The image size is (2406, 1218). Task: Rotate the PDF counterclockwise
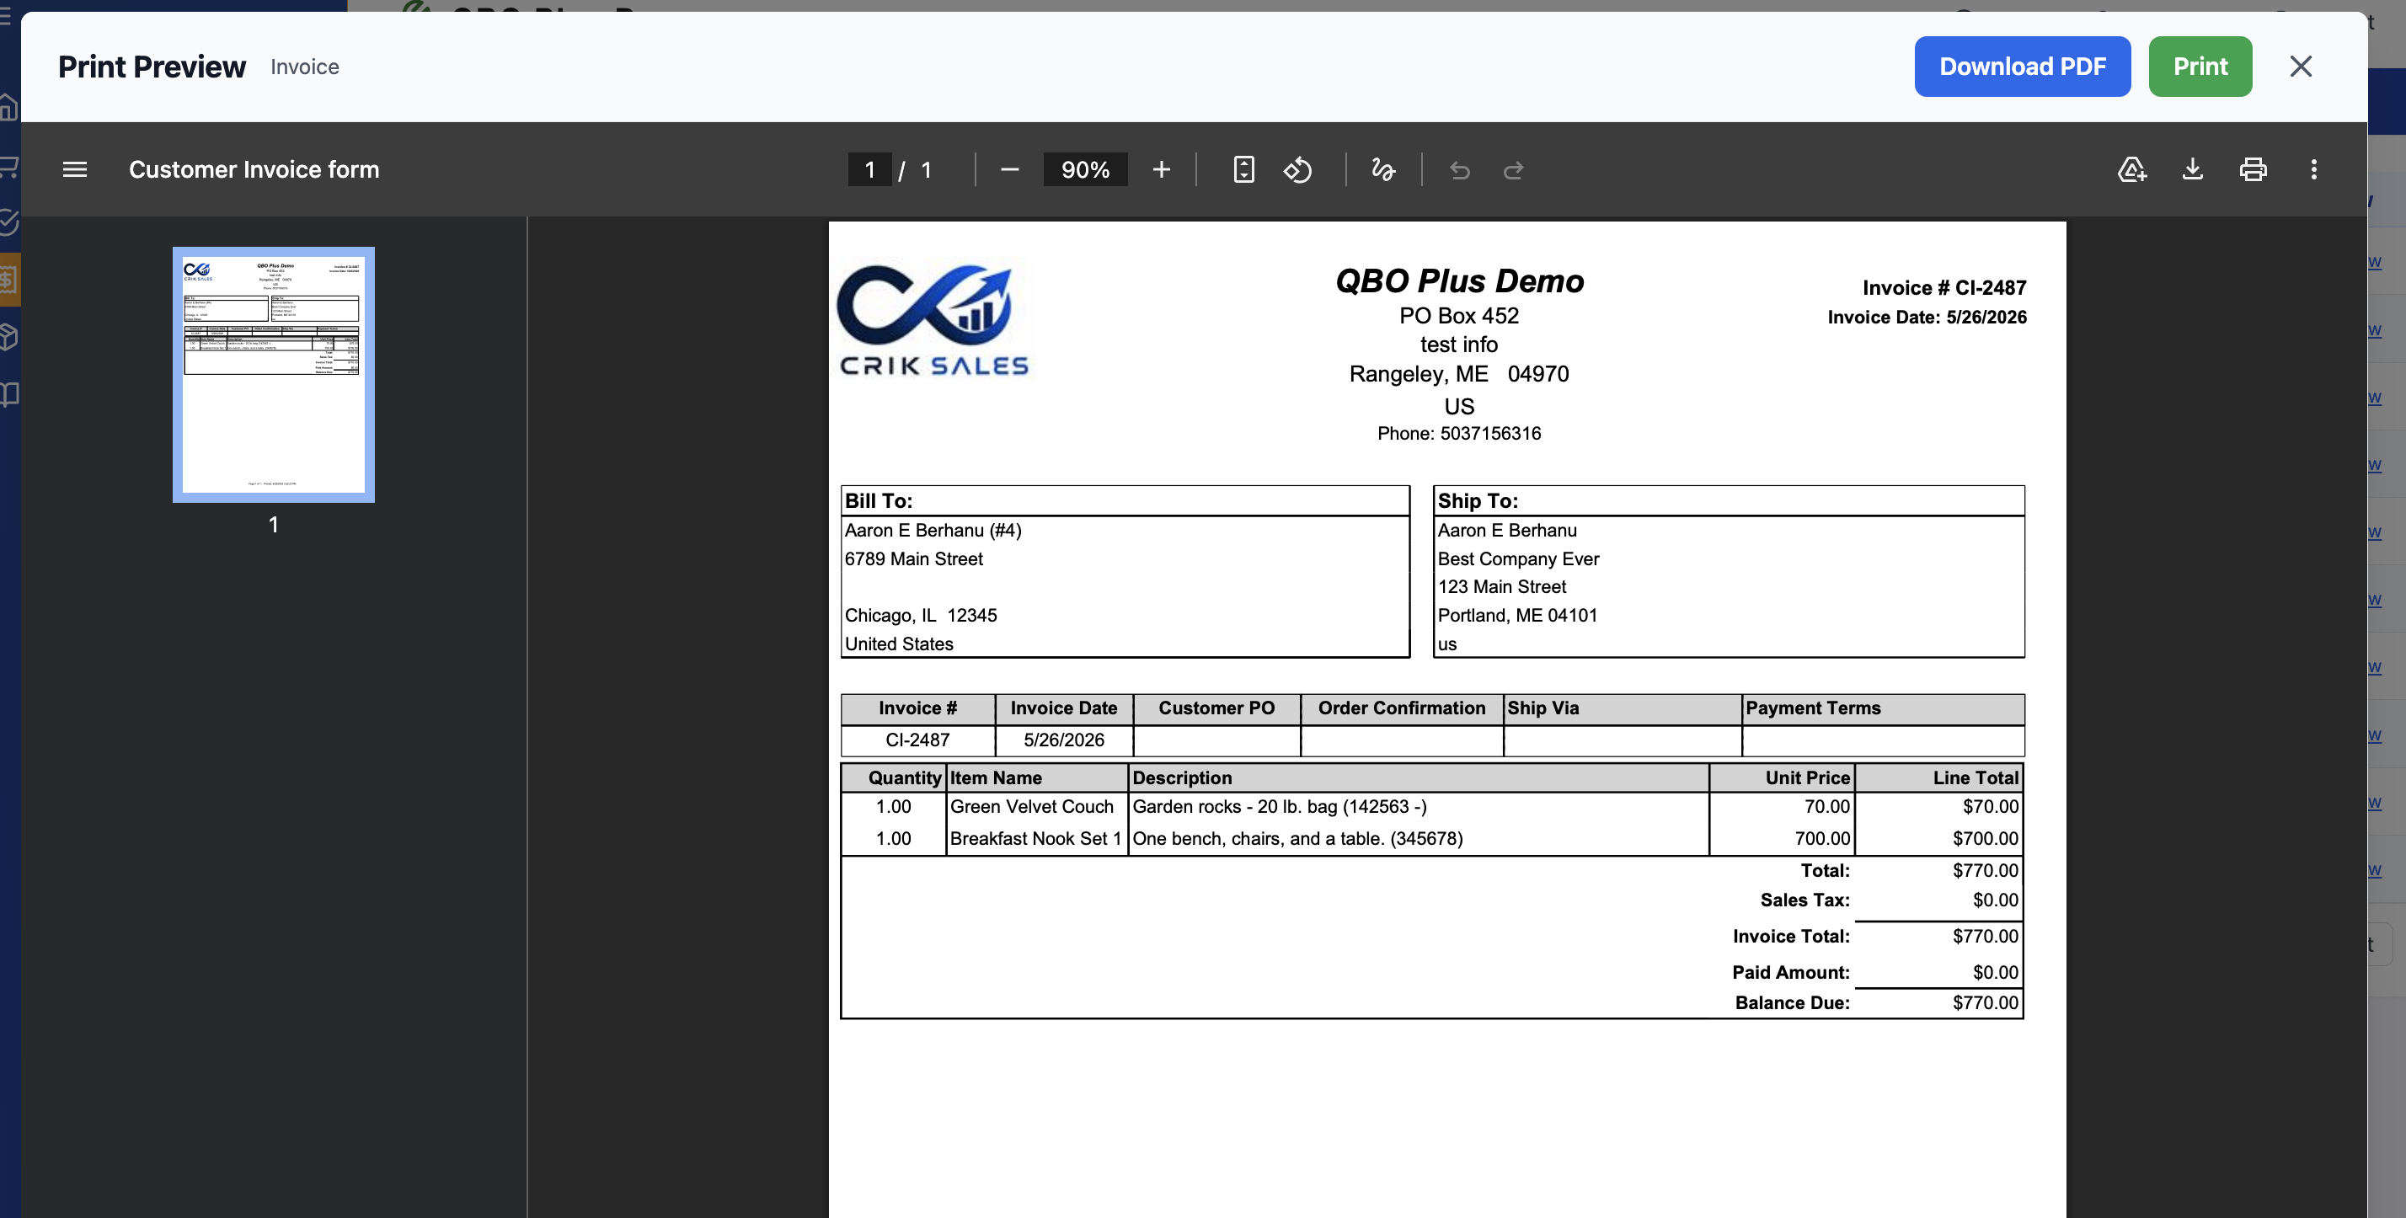(1297, 169)
